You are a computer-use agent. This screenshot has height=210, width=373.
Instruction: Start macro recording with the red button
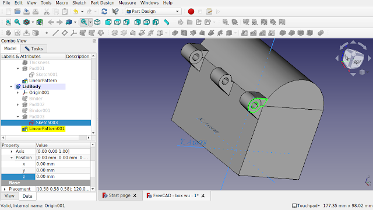(x=191, y=12)
